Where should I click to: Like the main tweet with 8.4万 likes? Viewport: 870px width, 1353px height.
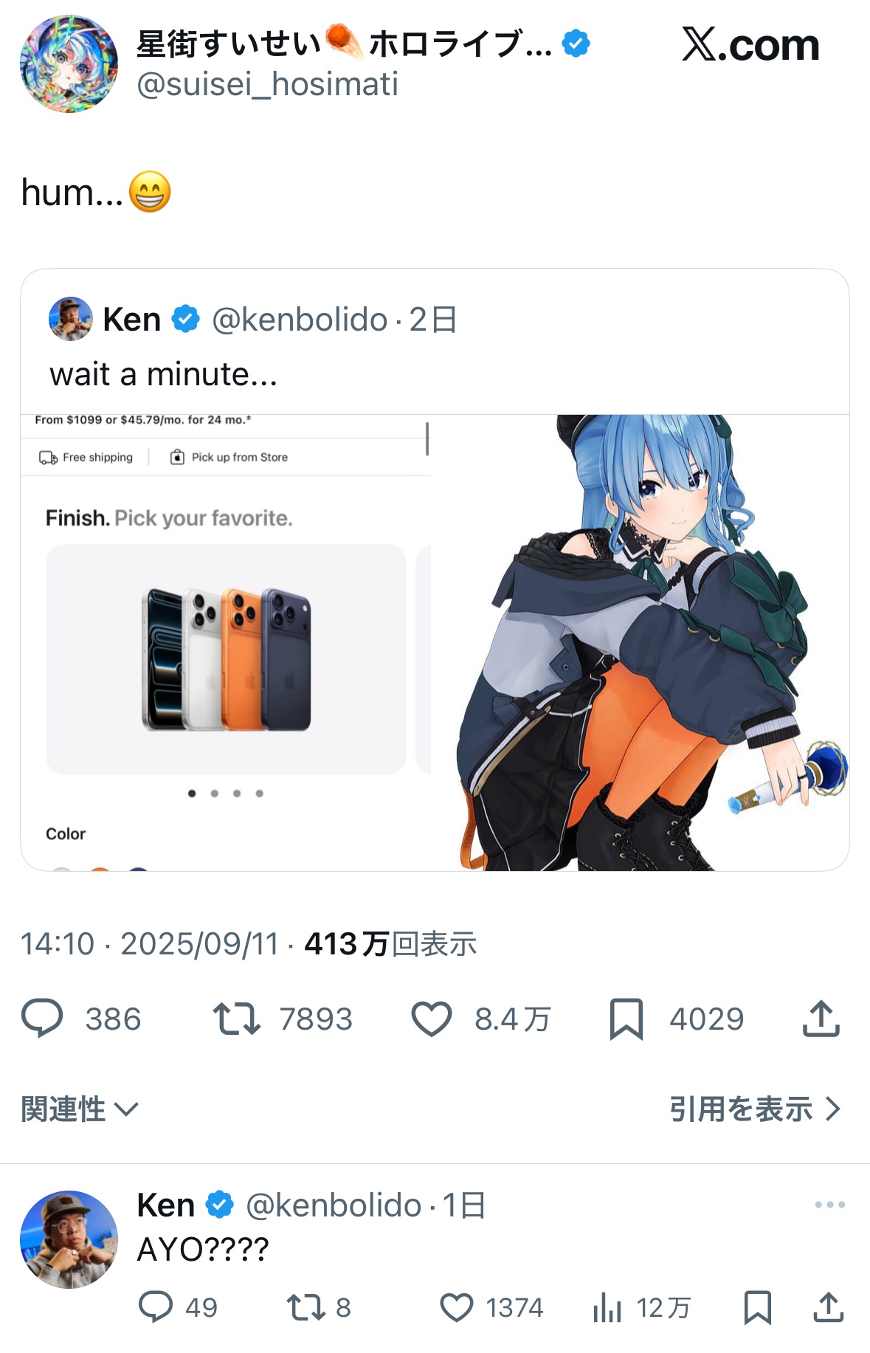431,1019
